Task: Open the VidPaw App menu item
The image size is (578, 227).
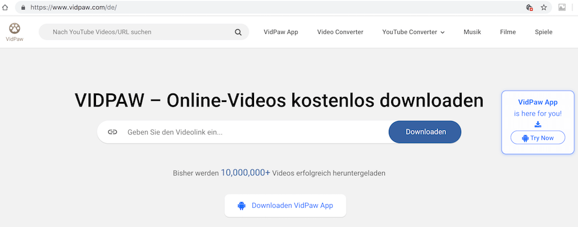Action: (281, 32)
